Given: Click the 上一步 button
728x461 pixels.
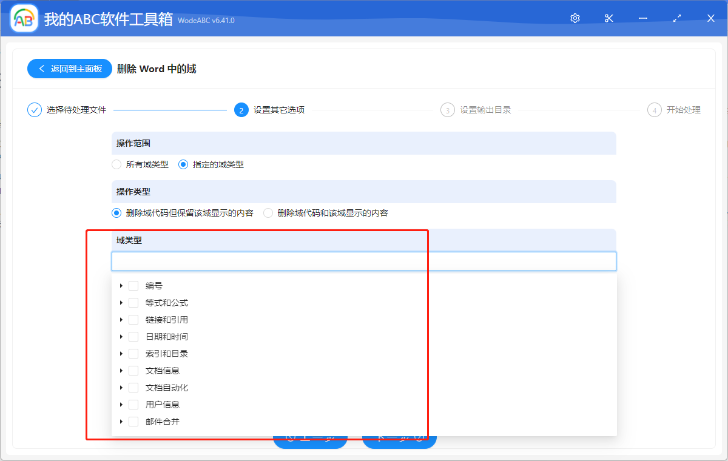Looking at the screenshot, I should [x=311, y=437].
